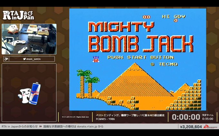Click the FC&NES - 1986 platform text
Viewport: 219px width, 136px height.
[105, 119]
